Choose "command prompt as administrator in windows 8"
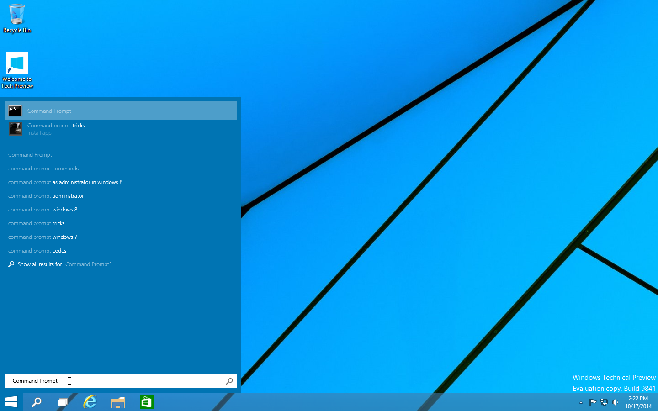The image size is (658, 411). 65,182
